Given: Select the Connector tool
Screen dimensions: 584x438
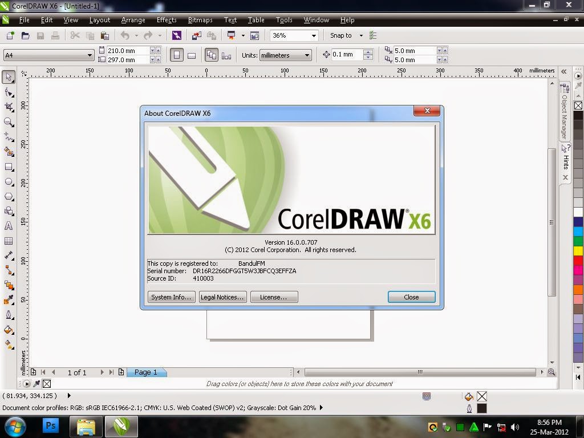Looking at the screenshot, I should pyautogui.click(x=9, y=270).
